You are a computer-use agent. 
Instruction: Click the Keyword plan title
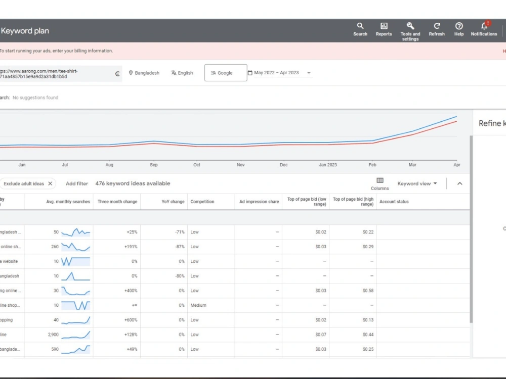25,31
